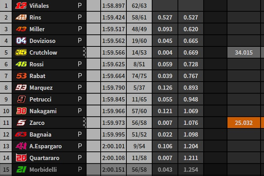Select the grey 34.015 sector time cell
Image resolution: width=264 pixels, height=176 pixels.
click(x=244, y=52)
